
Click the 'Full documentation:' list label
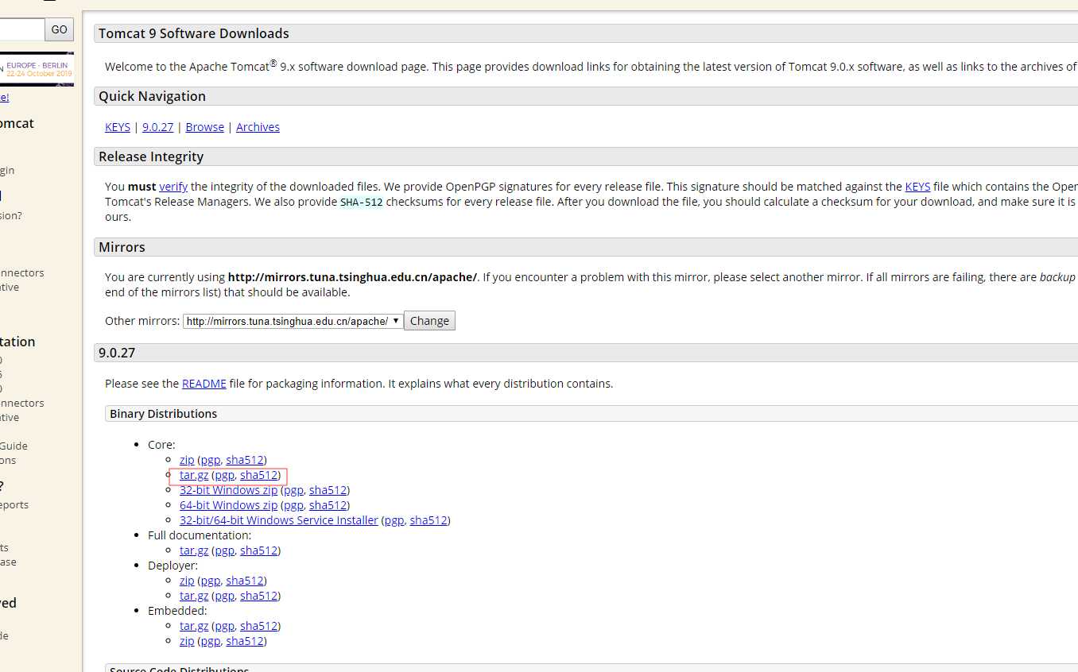point(200,535)
